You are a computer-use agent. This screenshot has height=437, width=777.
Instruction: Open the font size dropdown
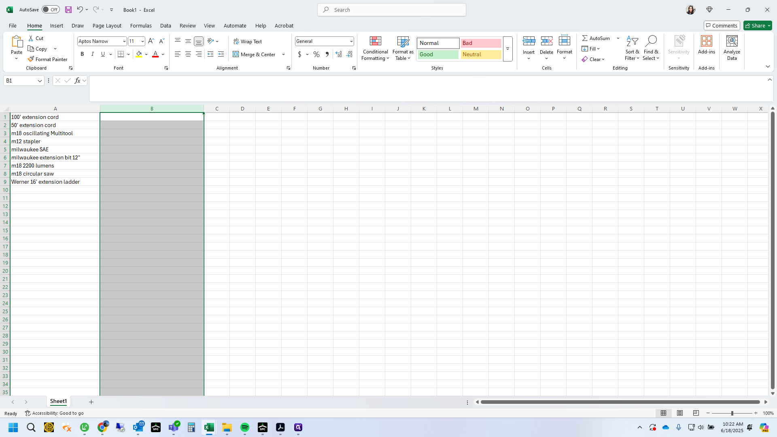142,41
